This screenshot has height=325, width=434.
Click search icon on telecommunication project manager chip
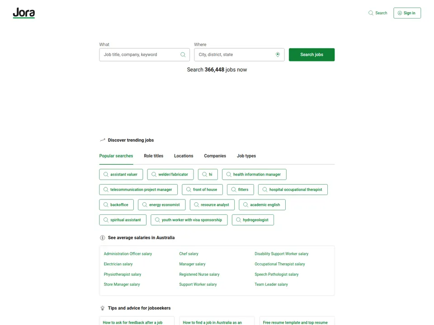pyautogui.click(x=106, y=190)
